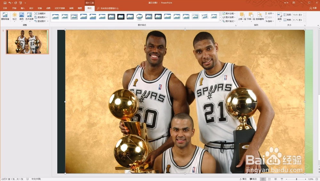Apply the second picture style thumbnail
Image resolution: width=320 pixels, height=181 pixels.
[x=65, y=17]
